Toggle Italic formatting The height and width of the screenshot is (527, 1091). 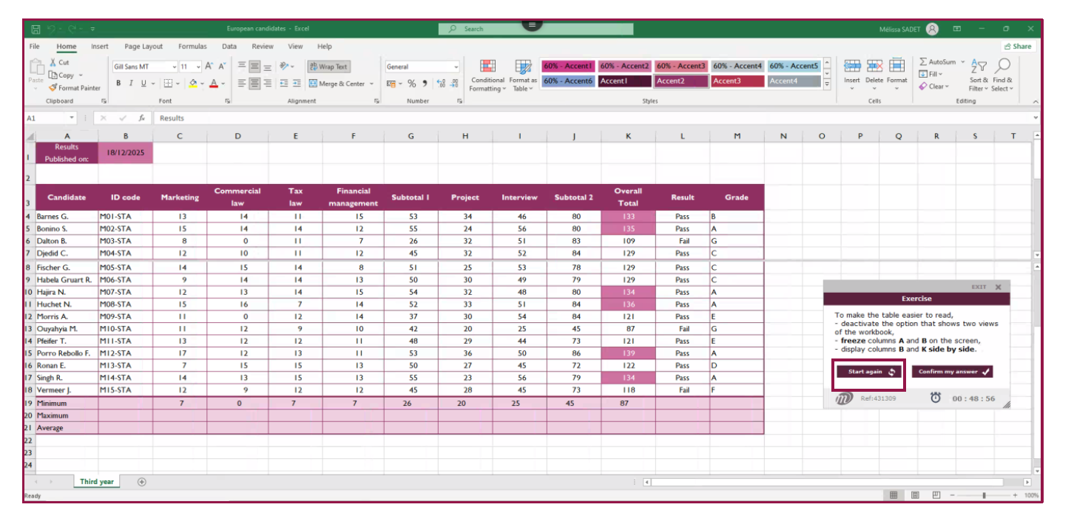click(131, 84)
